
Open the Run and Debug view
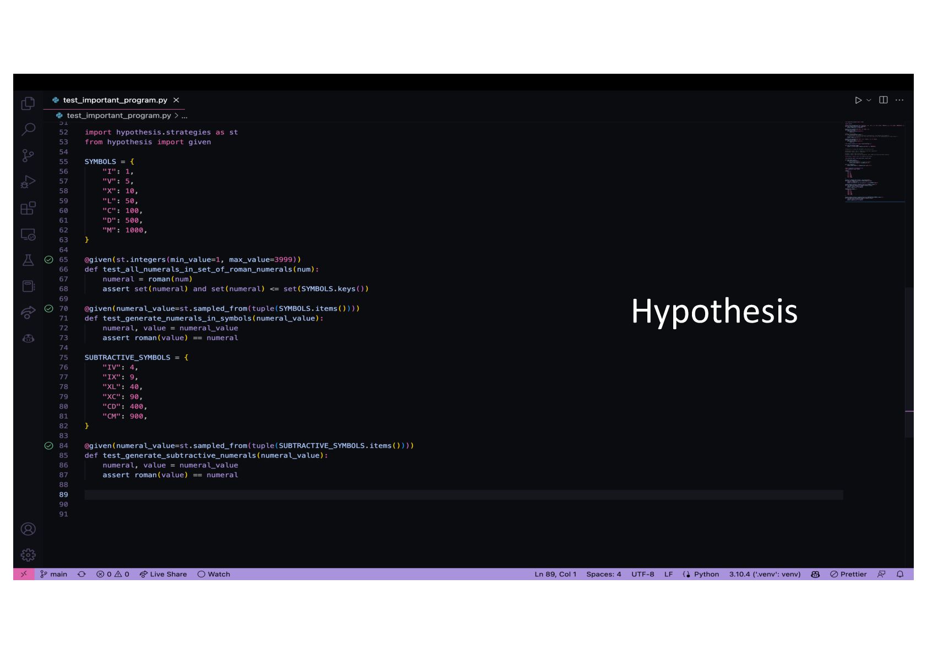pyautogui.click(x=28, y=182)
